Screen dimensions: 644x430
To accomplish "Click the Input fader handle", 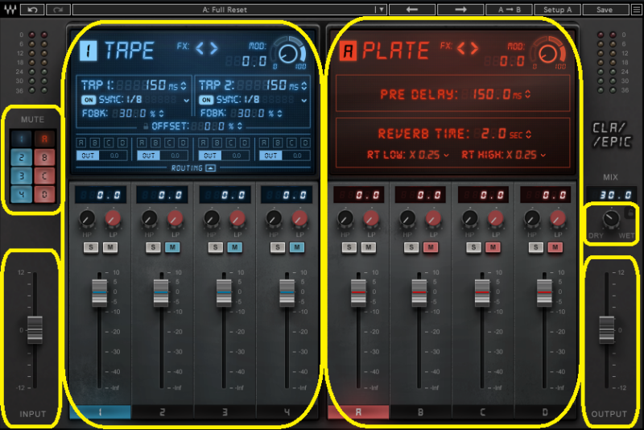I will pos(34,329).
